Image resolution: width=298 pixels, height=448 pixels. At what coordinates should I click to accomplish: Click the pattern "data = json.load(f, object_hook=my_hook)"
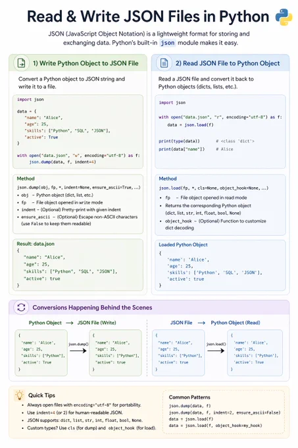pos(215,426)
